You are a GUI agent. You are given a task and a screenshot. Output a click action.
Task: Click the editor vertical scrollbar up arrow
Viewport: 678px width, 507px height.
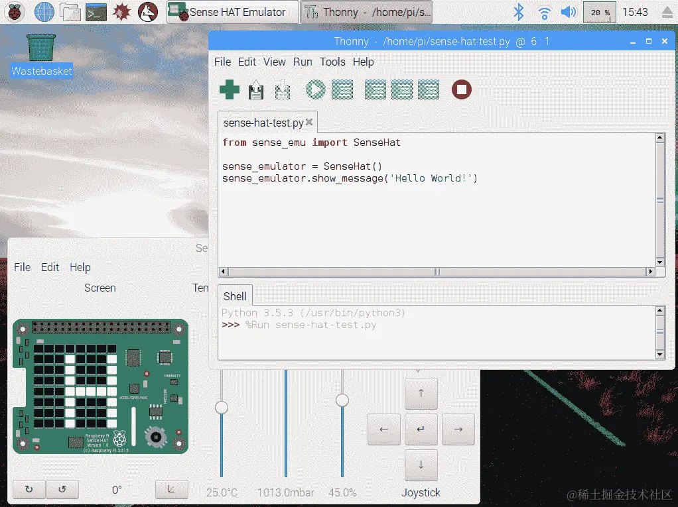coord(660,139)
